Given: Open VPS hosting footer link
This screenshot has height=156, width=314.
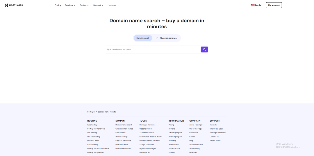Looking at the screenshot, I should tap(92, 133).
